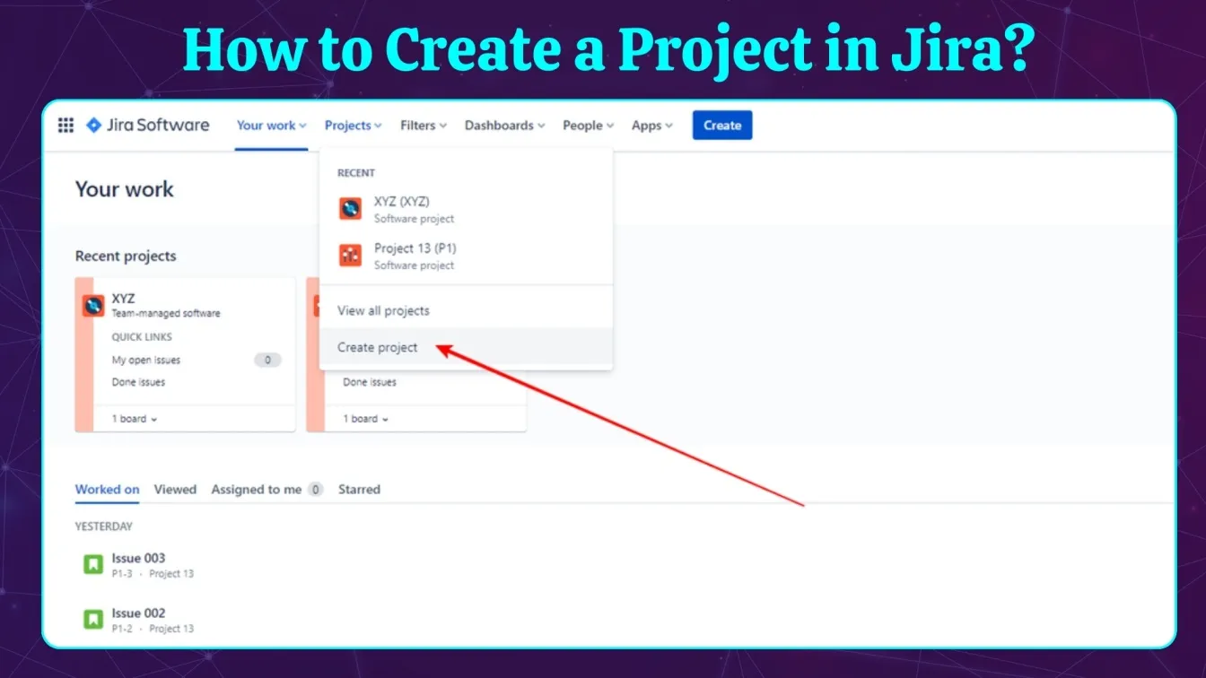Open the Projects menu
The width and height of the screenshot is (1206, 678).
point(354,126)
